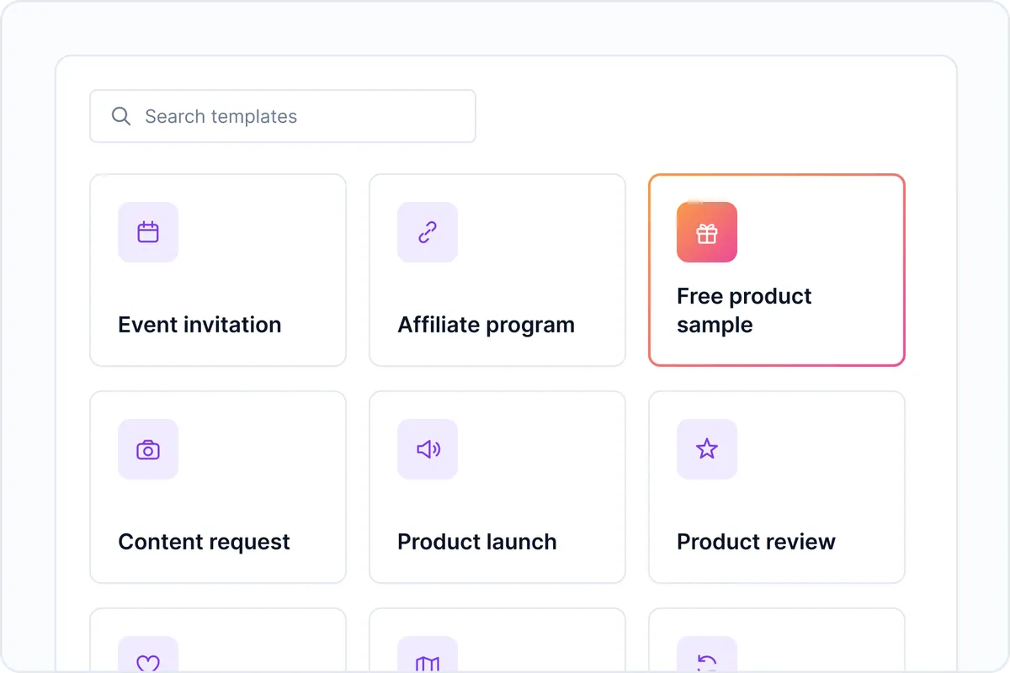Image resolution: width=1010 pixels, height=673 pixels.
Task: Open the "Event invitation" template title
Action: 199,325
